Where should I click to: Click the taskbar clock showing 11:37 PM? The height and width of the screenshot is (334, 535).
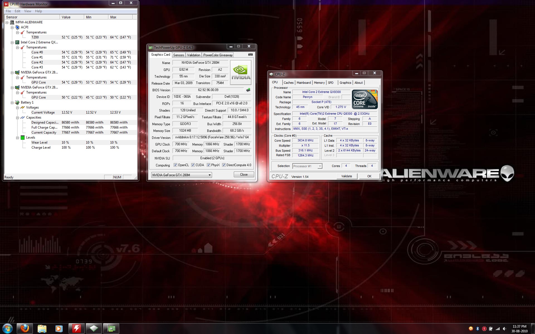519,326
